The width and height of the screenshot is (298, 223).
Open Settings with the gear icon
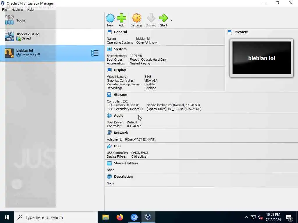(x=136, y=18)
